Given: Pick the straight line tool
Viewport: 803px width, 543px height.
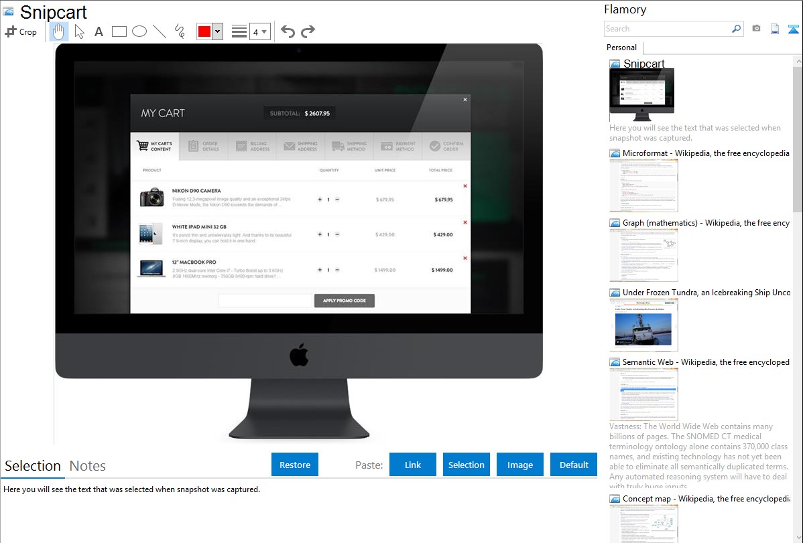Looking at the screenshot, I should (x=160, y=31).
